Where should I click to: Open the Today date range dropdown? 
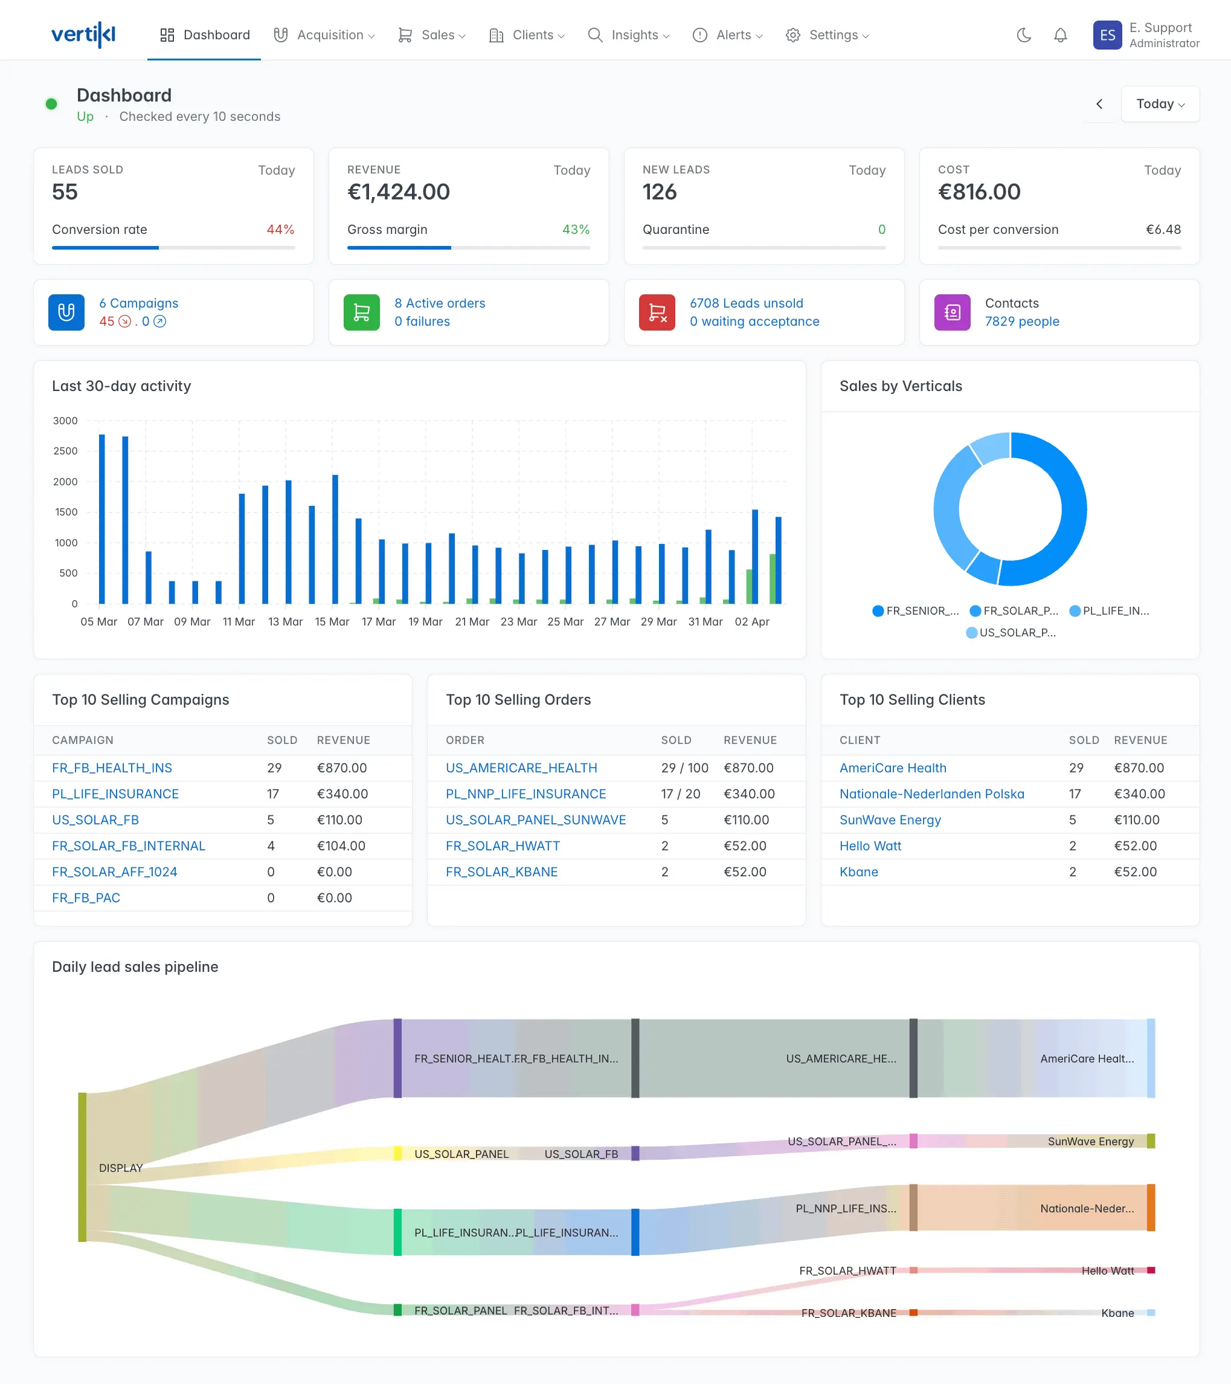(1159, 103)
